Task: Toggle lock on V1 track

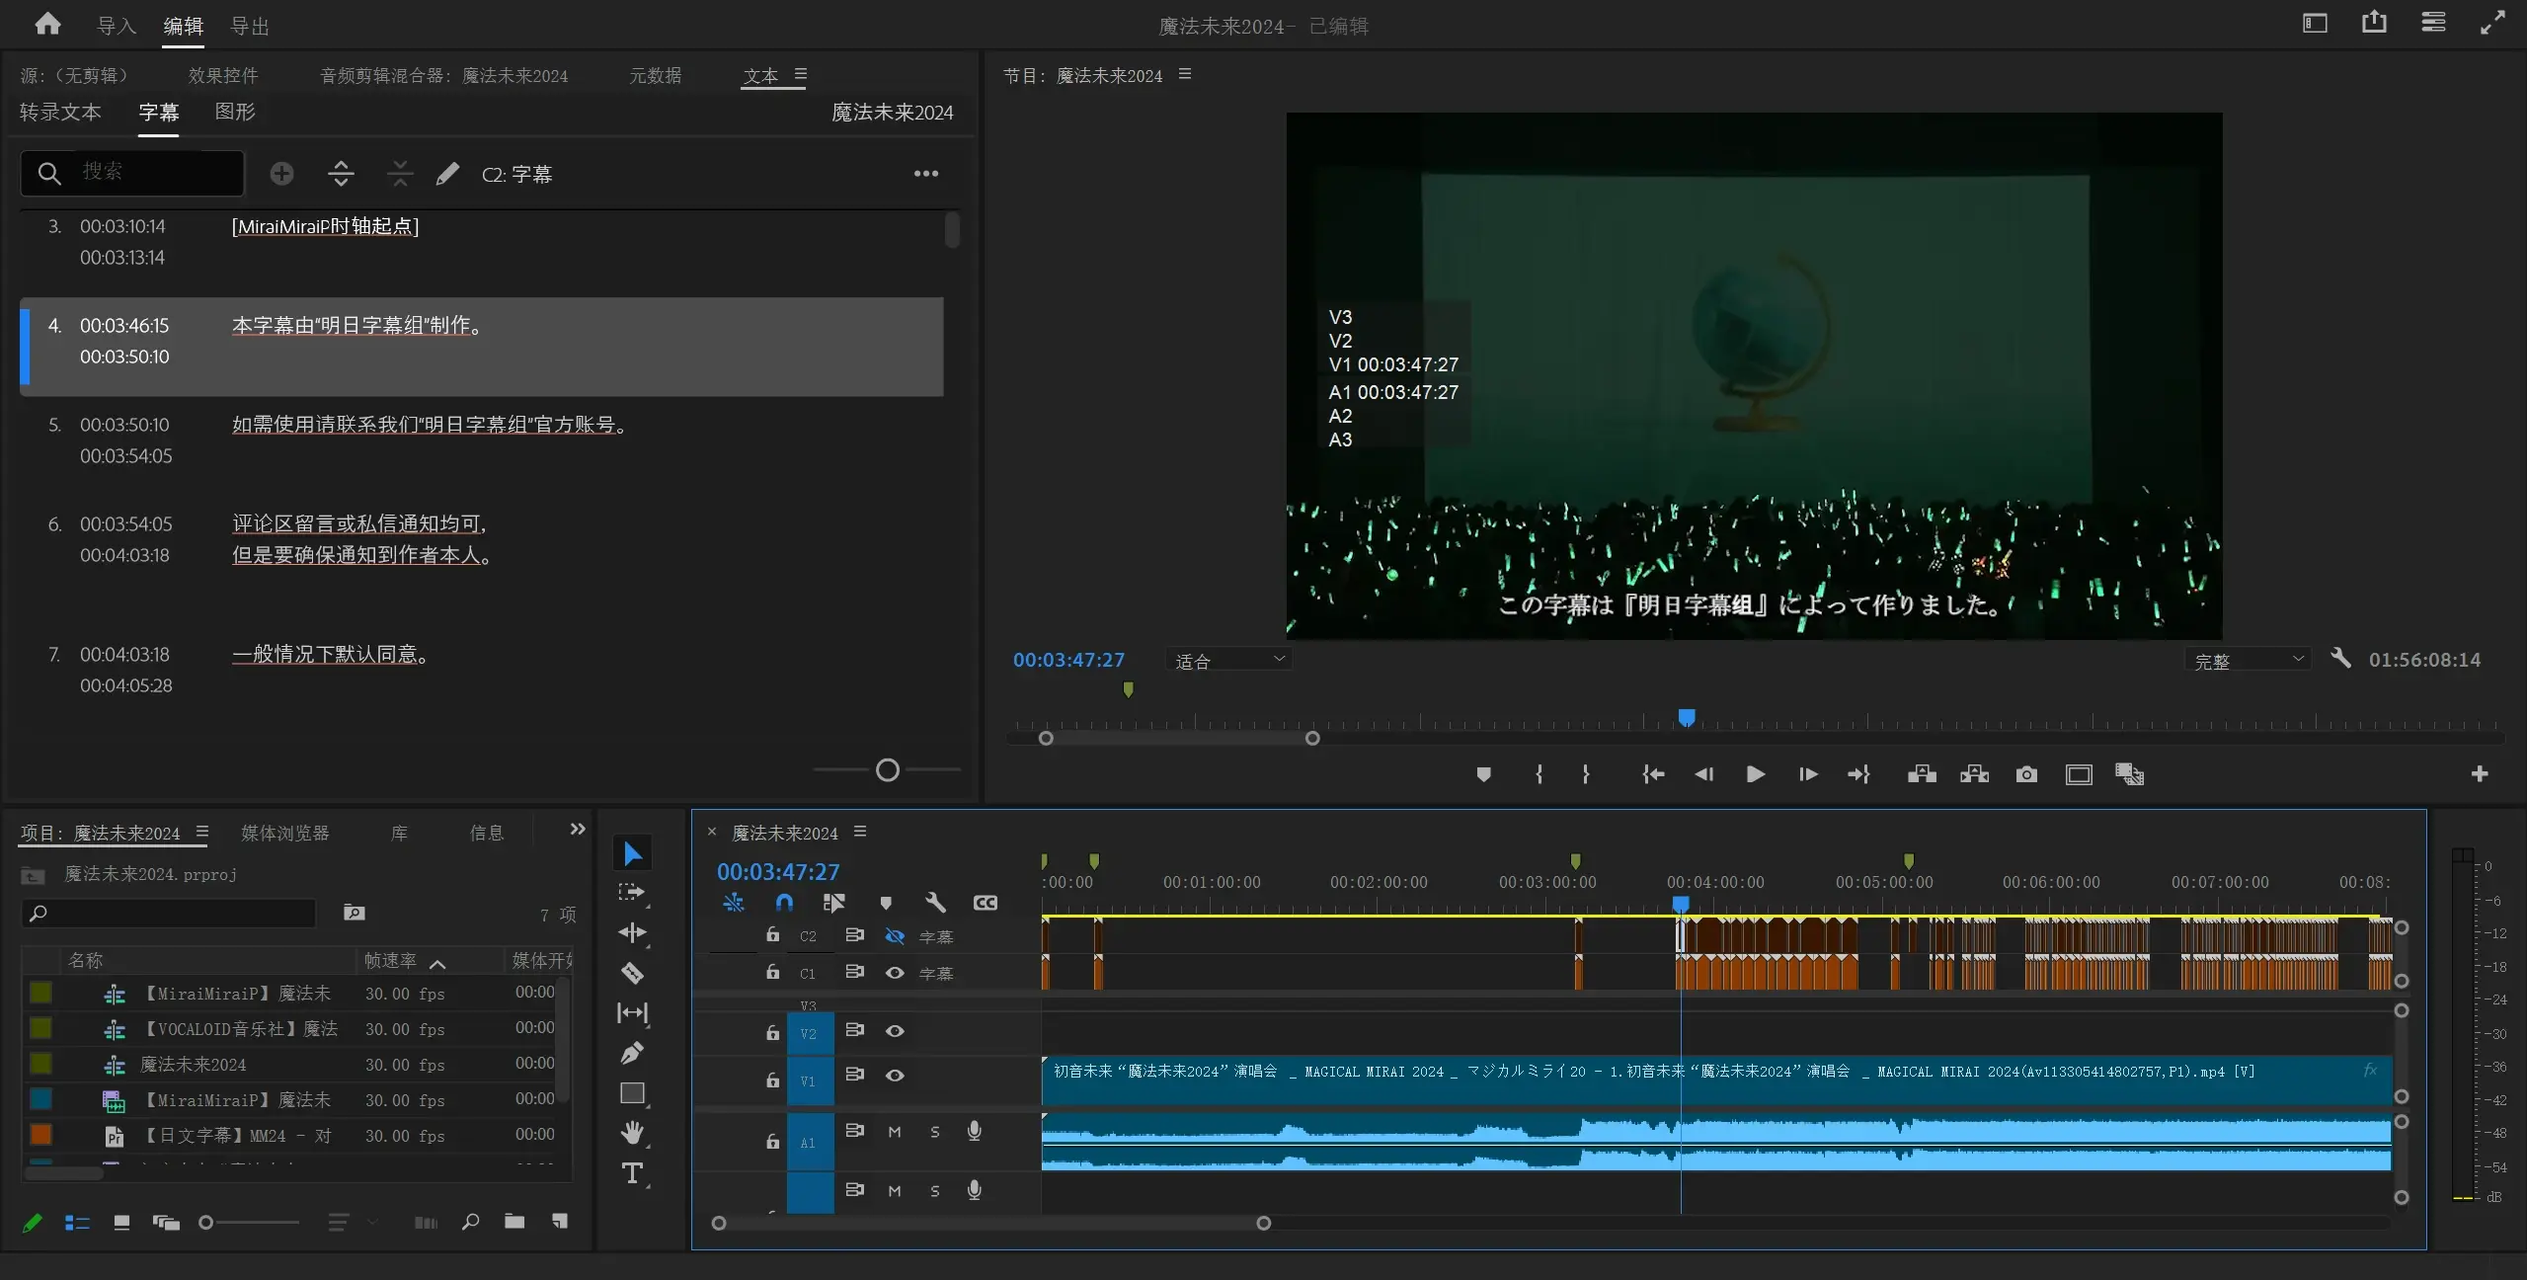Action: pyautogui.click(x=772, y=1080)
